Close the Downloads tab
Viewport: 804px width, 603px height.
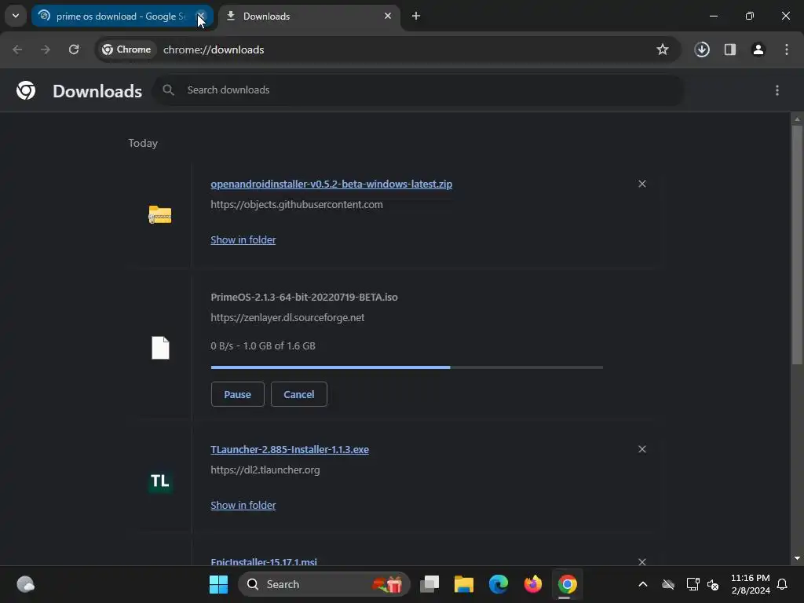[x=388, y=16]
